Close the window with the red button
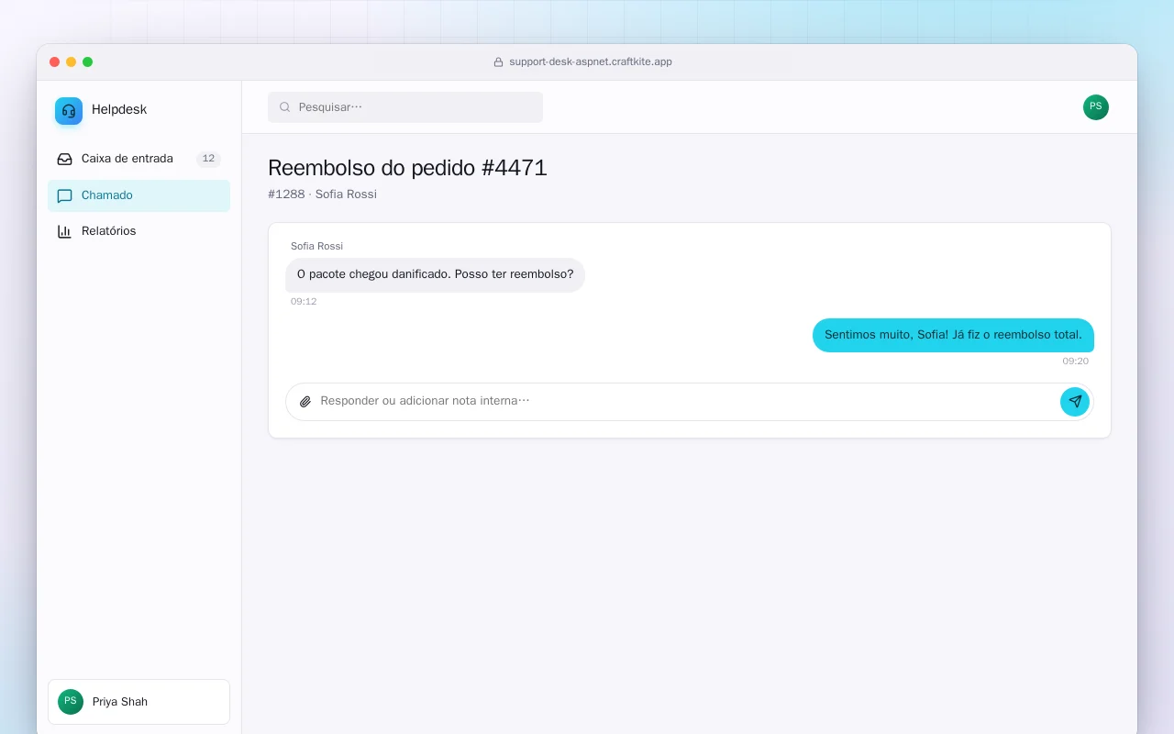 click(55, 62)
